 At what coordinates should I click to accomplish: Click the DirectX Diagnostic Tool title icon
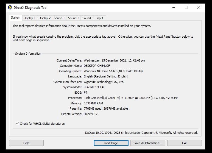coord(10,7)
